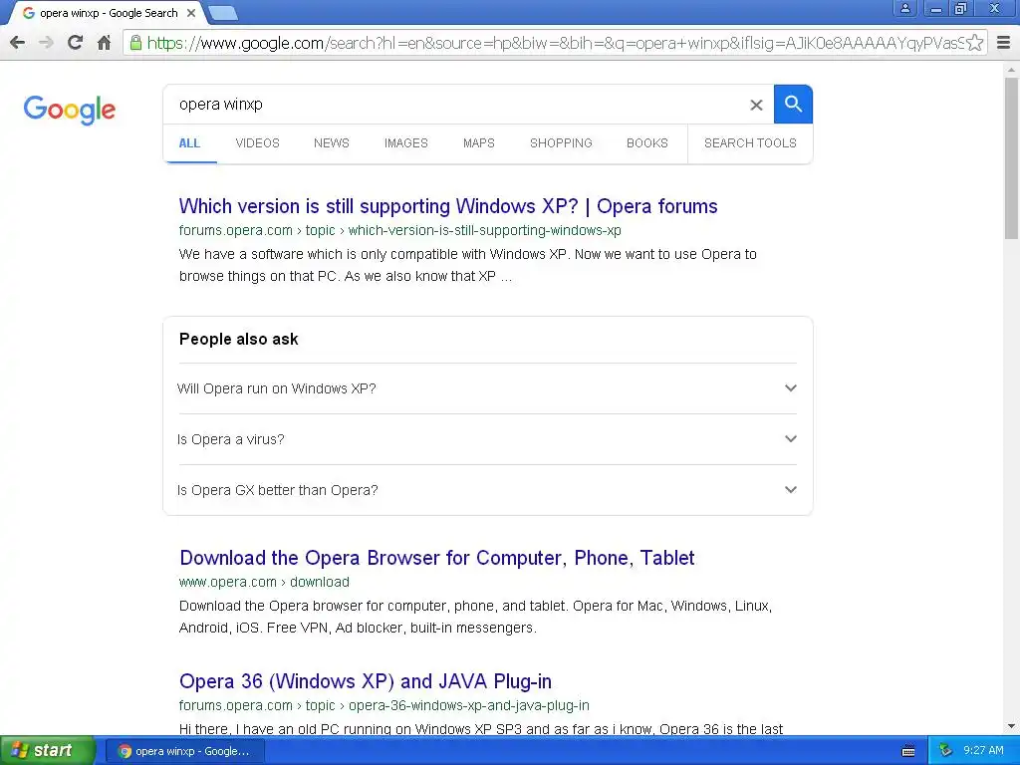This screenshot has height=765, width=1020.
Task: Open "Which version is still supporting Windows XP?" result
Action: point(448,206)
